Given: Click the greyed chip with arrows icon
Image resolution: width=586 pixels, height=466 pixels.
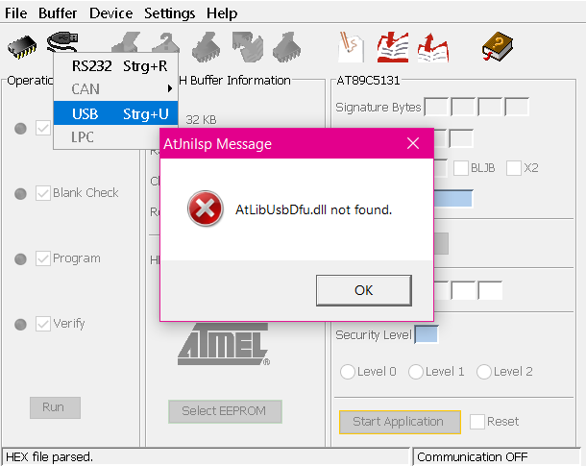Looking at the screenshot, I should click(x=248, y=47).
